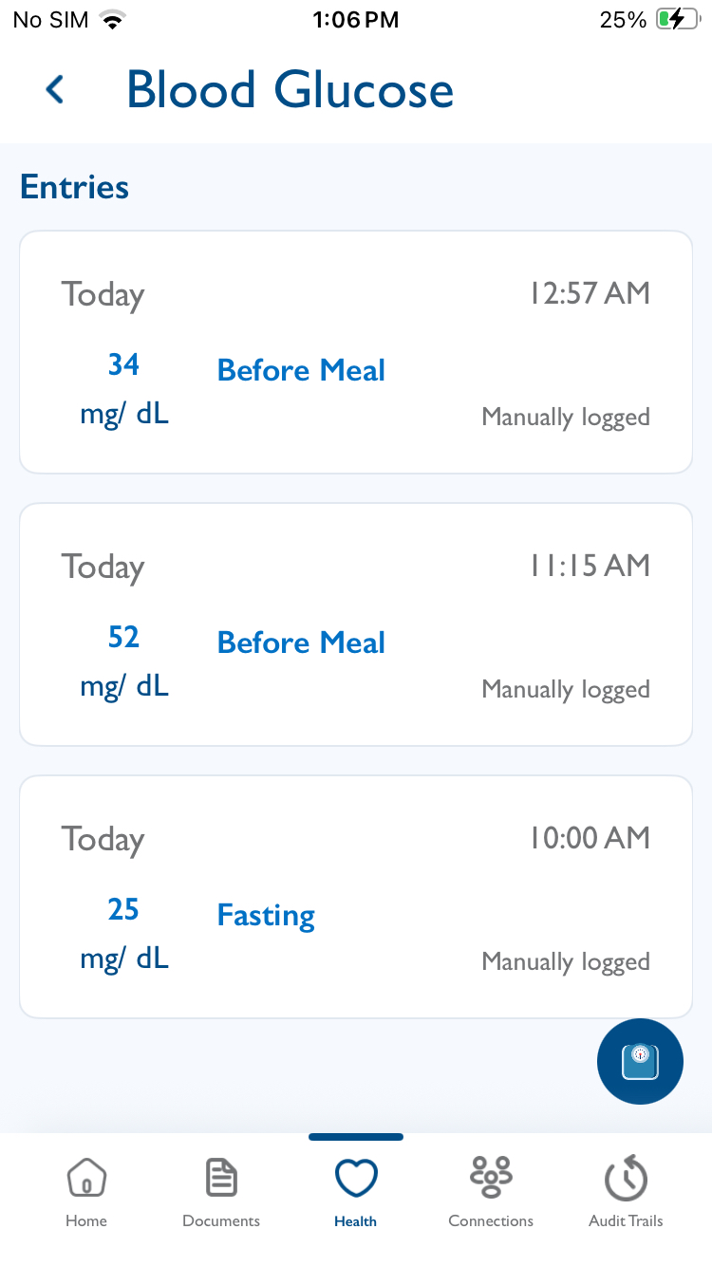This screenshot has height=1266, width=712.
Task: Tap the Wi-Fi status icon
Action: (x=114, y=20)
